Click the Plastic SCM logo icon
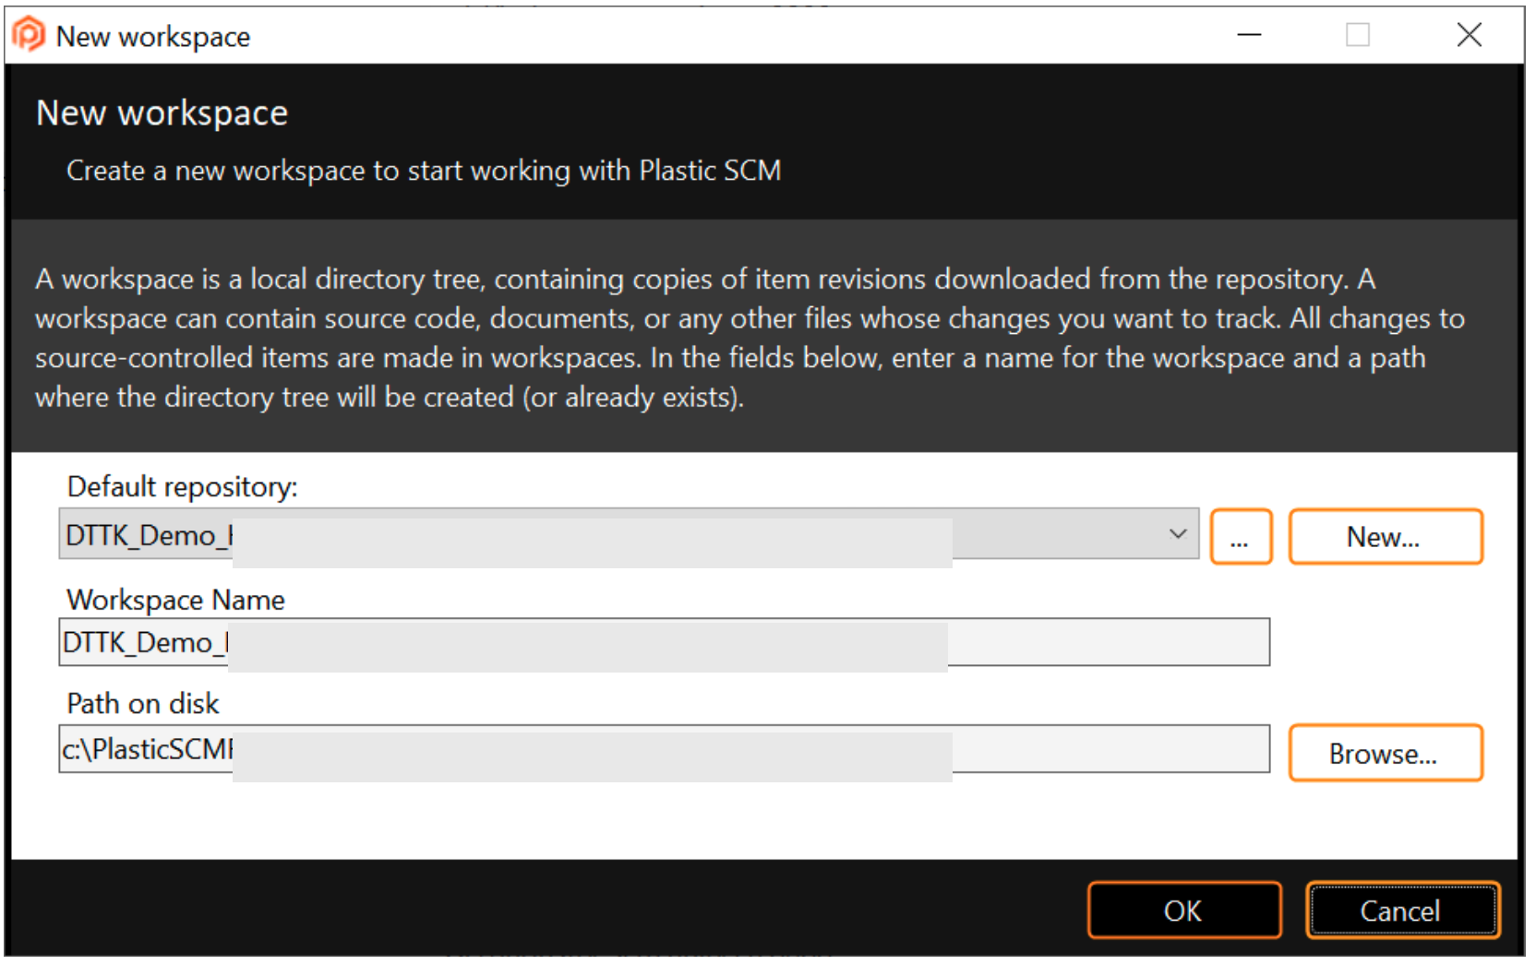Screen dimensions: 1536x965 click(x=29, y=35)
